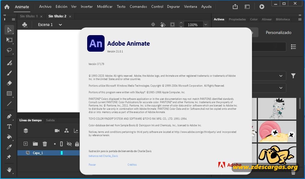Click the Assets panel list view icon
Image resolution: width=305 pixels, height=179 pixels.
[x=293, y=47]
